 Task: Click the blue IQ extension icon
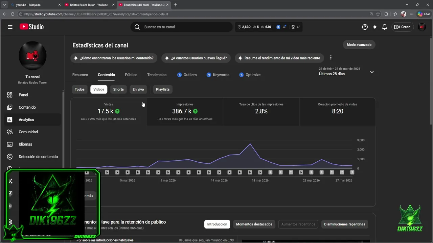click(x=278, y=27)
